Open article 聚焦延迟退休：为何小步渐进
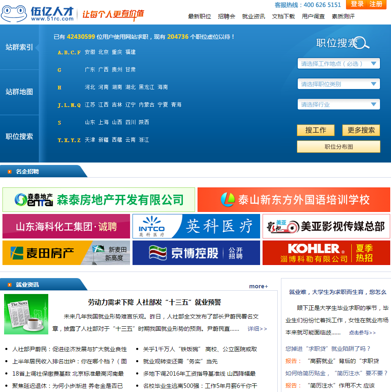 [x=67, y=386]
